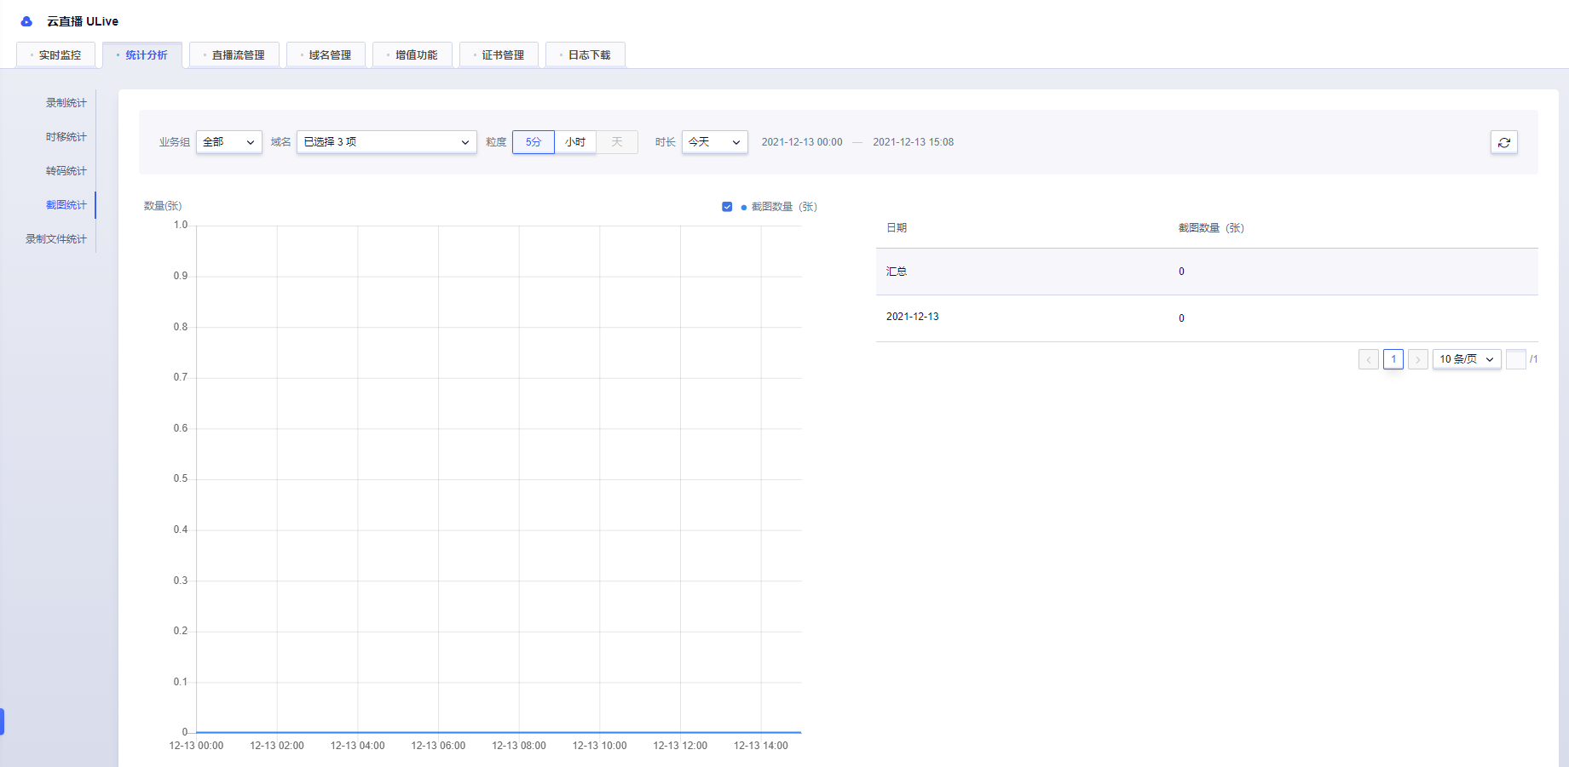
Task: Select the 天 granularity option
Action: coord(617,142)
